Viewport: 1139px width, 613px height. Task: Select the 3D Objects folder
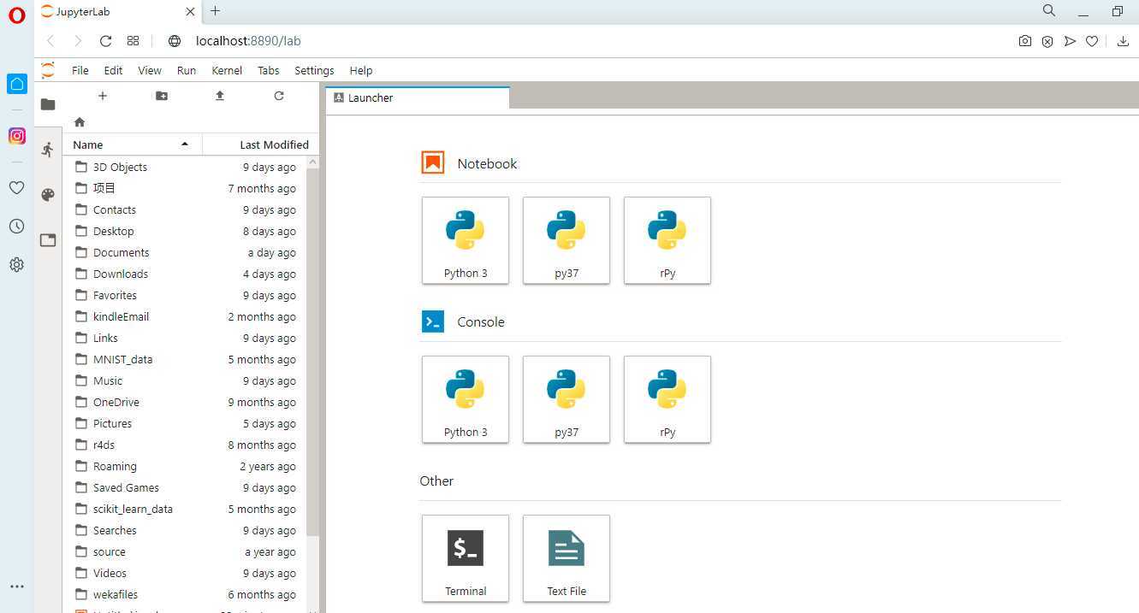point(185,167)
